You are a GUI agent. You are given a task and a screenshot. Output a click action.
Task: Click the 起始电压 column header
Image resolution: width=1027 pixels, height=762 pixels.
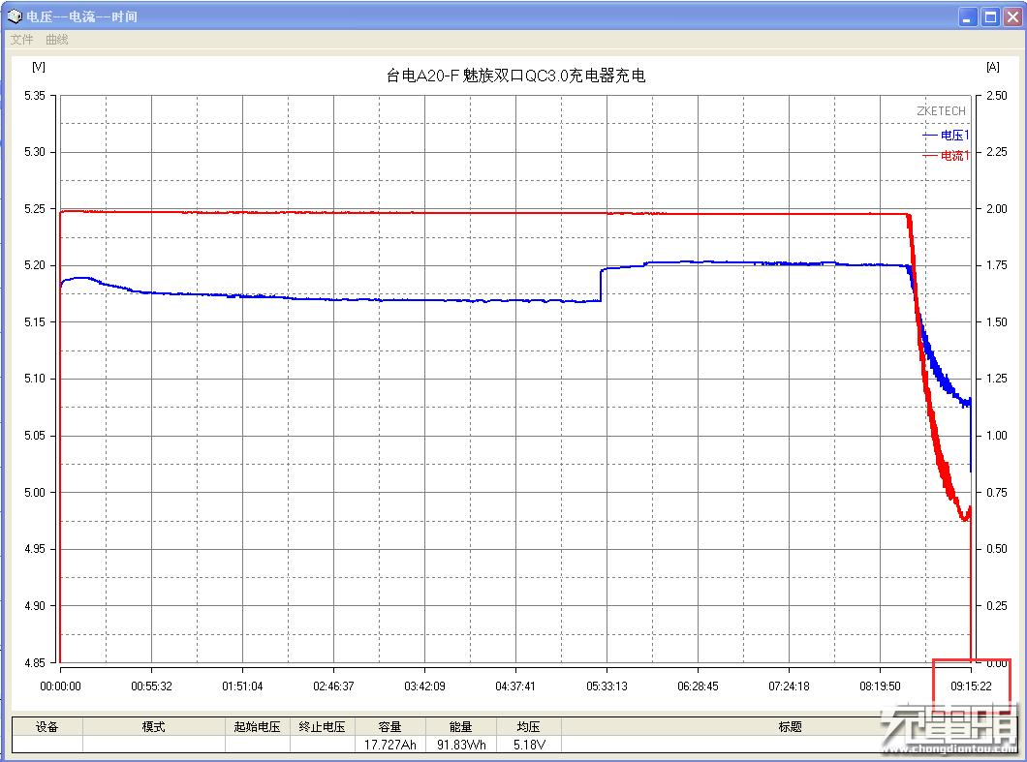257,726
